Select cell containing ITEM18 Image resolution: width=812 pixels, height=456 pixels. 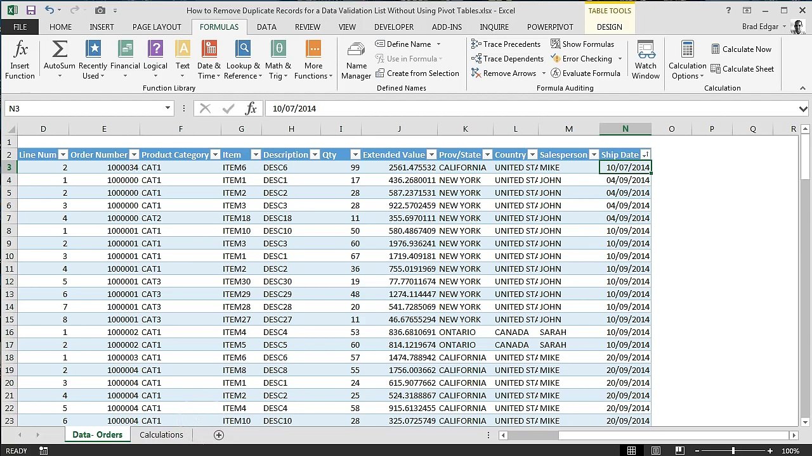[241, 218]
